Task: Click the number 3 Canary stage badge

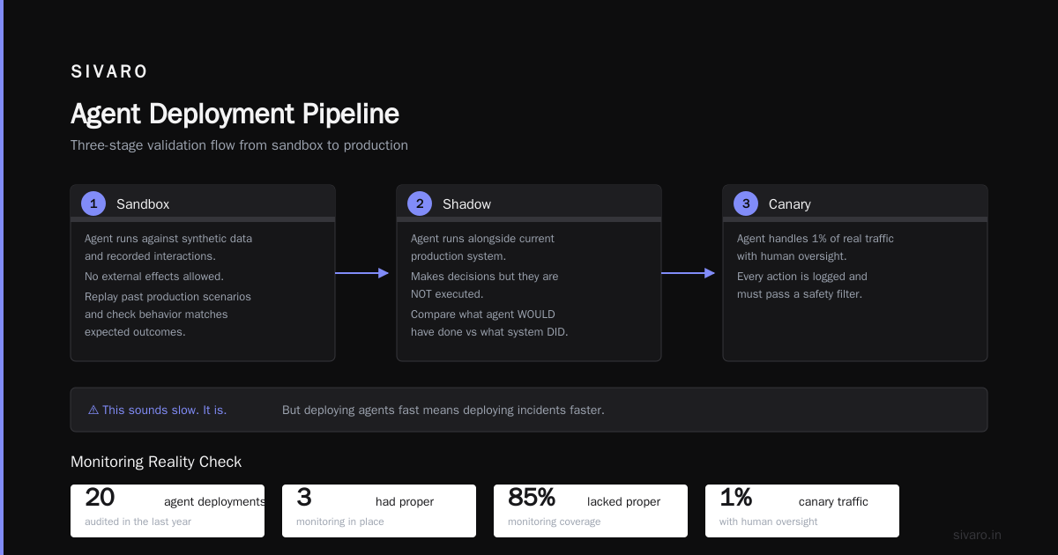Action: pos(746,203)
